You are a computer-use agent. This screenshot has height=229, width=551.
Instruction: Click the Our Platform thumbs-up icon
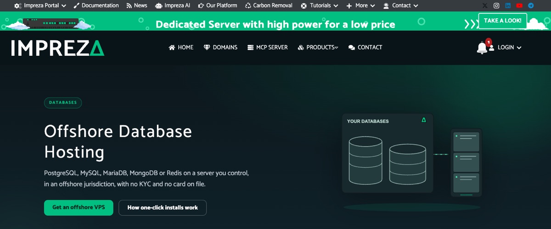(x=201, y=6)
